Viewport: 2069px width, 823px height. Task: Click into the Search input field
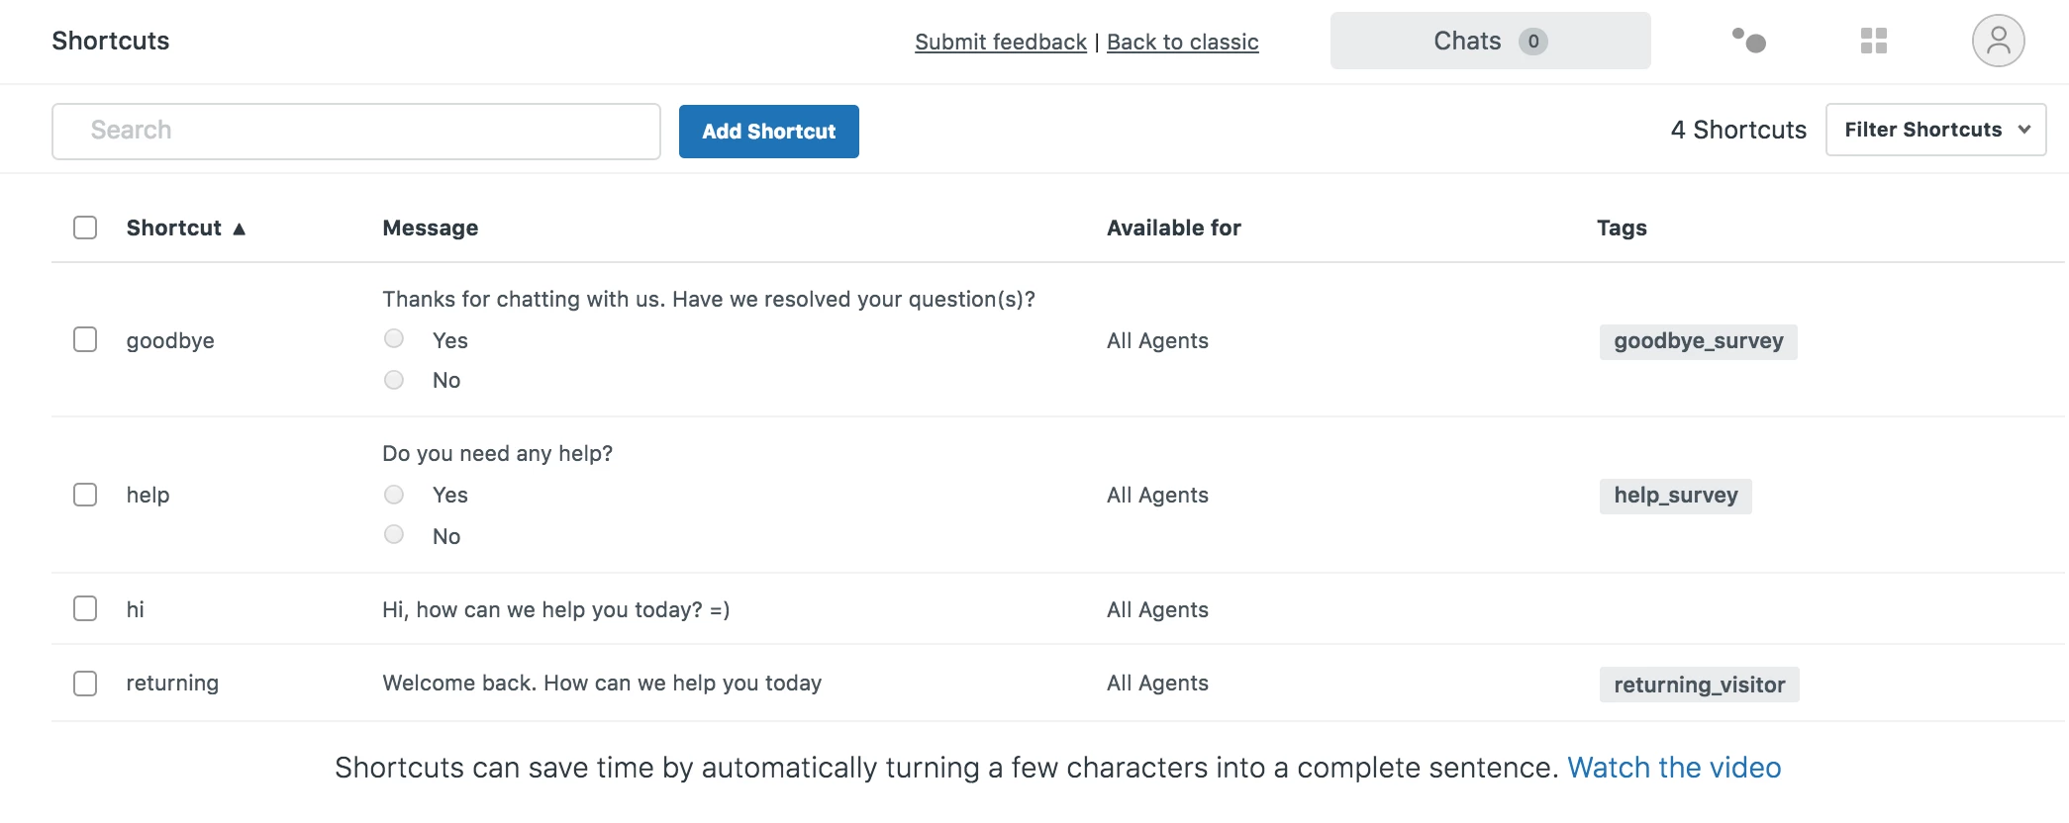click(x=356, y=131)
